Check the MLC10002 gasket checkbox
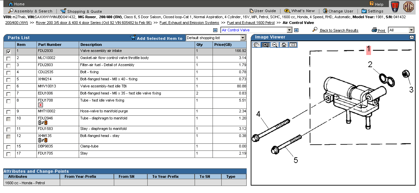This screenshot has height=193, width=419. (8, 59)
